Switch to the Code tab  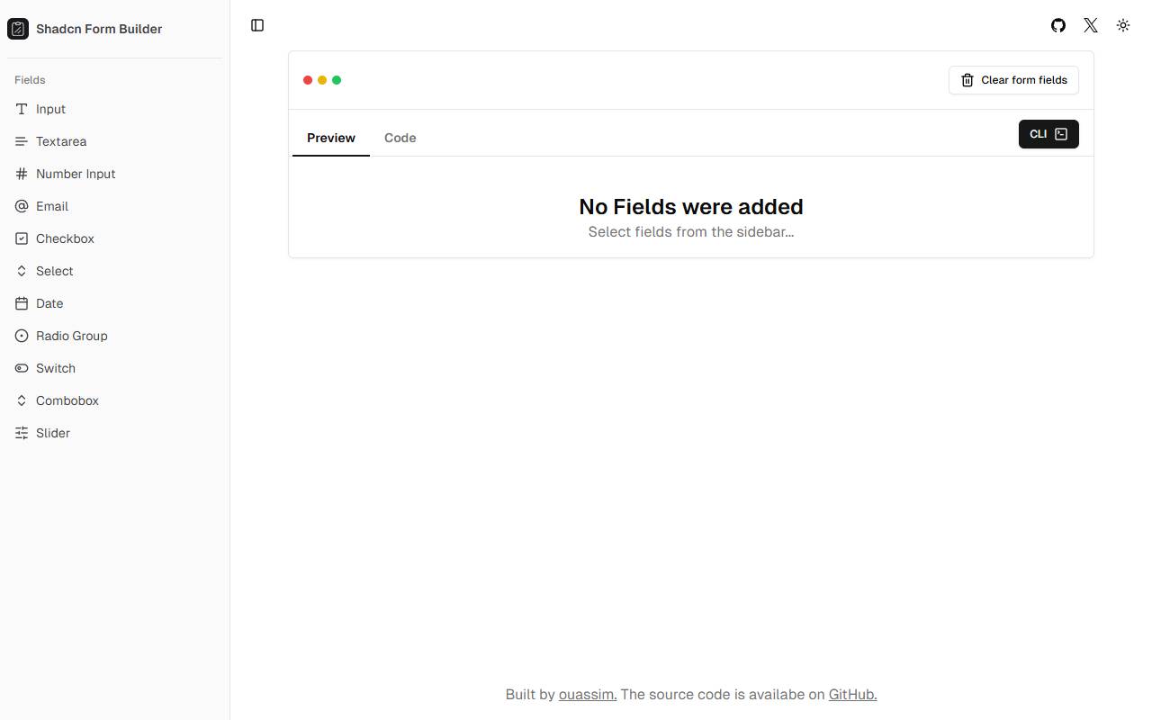pyautogui.click(x=400, y=138)
